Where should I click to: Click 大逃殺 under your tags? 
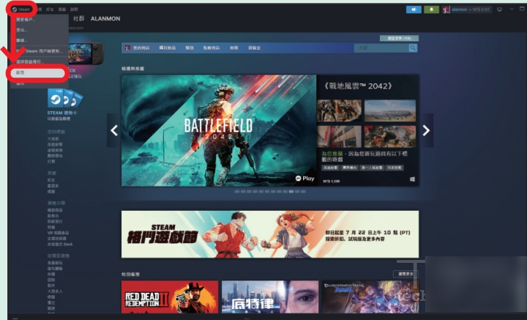[x=53, y=138]
